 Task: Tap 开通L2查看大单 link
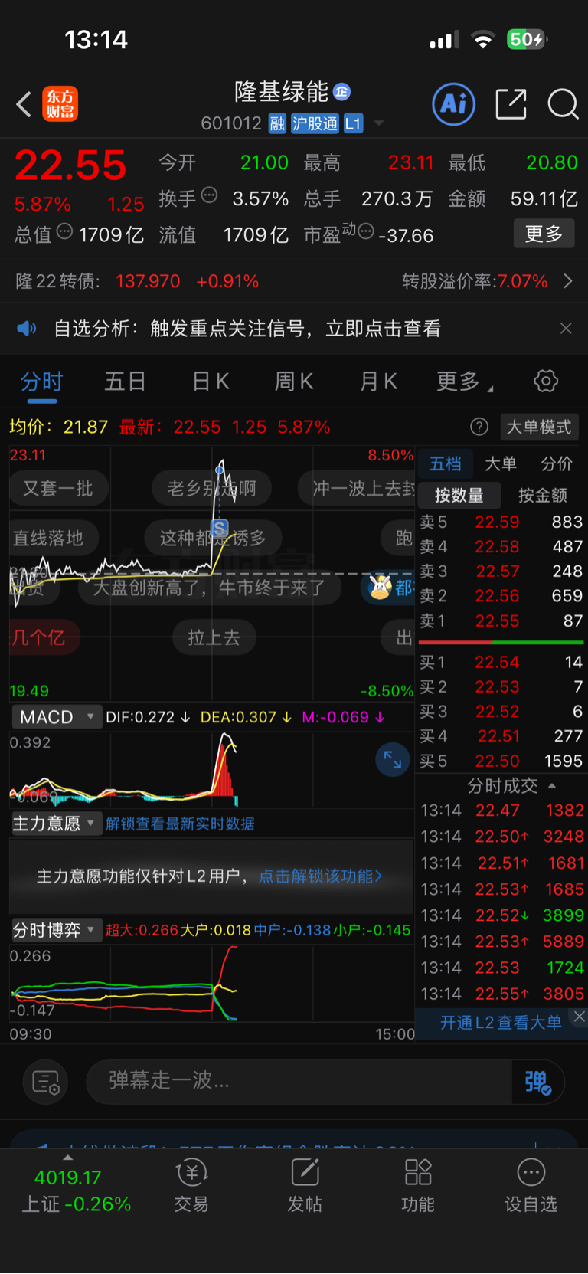501,1023
